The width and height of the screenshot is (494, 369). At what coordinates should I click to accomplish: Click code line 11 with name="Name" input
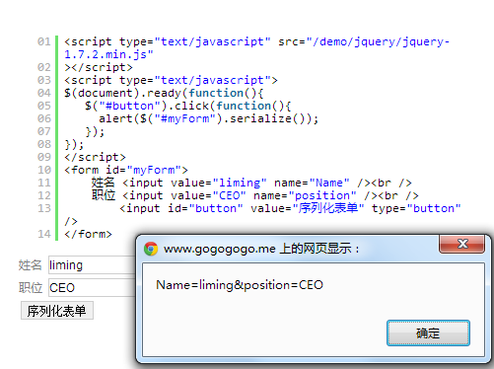[x=251, y=183]
